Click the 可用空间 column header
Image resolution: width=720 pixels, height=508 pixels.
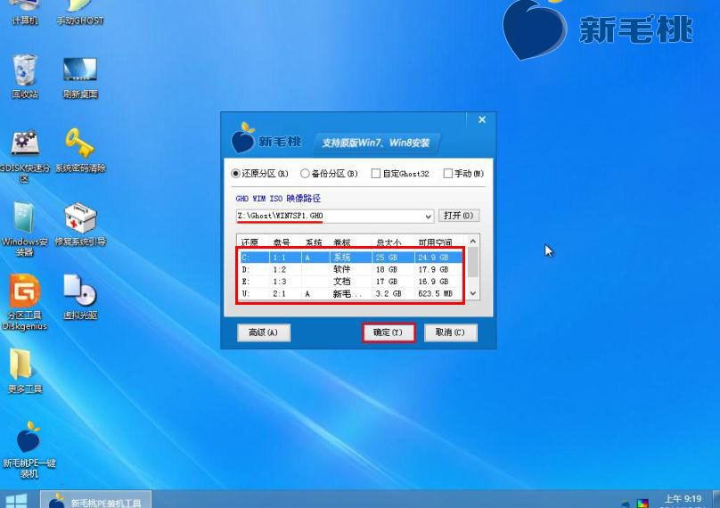pos(436,242)
